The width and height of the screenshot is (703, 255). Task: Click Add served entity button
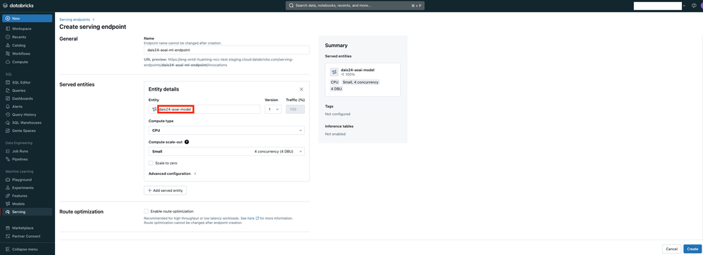coord(165,190)
